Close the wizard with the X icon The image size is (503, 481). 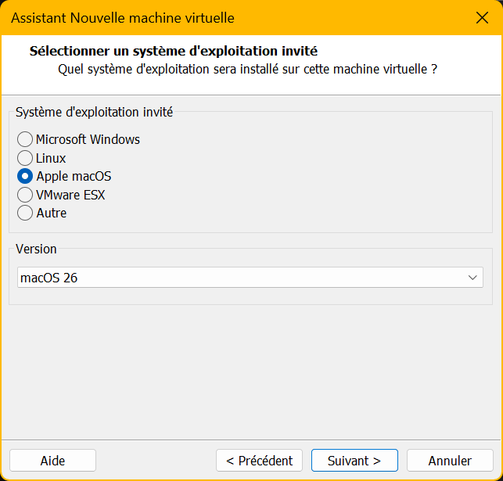pos(483,17)
